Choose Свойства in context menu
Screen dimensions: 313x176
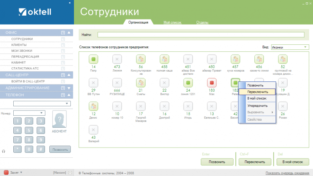[x=257, y=120]
